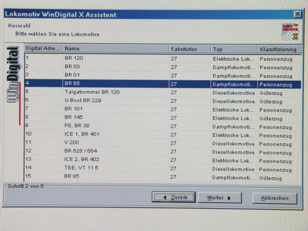Click Güterzug classification in the BR 85 row

pos(271,178)
